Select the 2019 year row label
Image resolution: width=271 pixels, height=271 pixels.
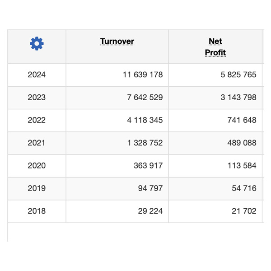point(37,188)
